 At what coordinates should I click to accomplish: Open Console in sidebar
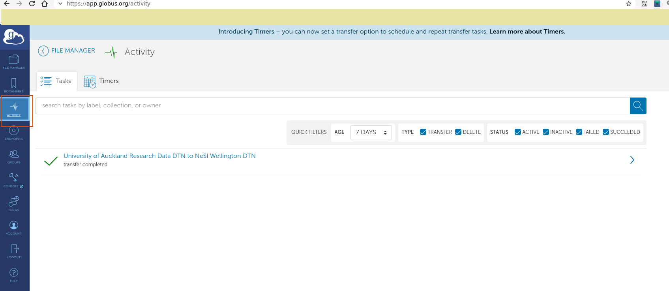(x=14, y=180)
